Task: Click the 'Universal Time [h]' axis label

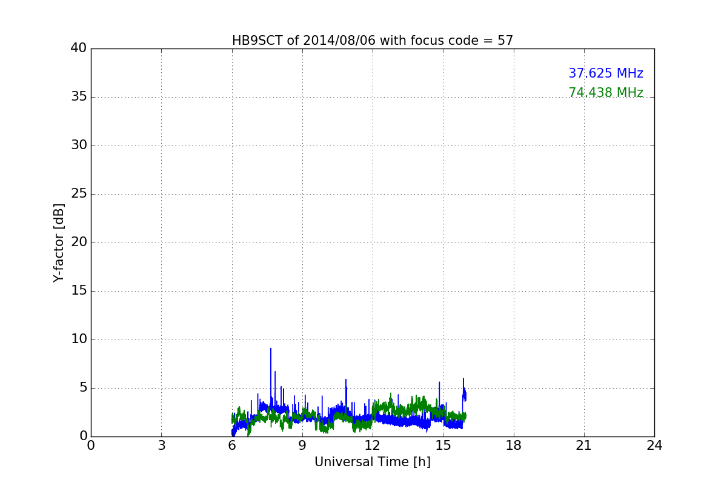Action: click(373, 462)
